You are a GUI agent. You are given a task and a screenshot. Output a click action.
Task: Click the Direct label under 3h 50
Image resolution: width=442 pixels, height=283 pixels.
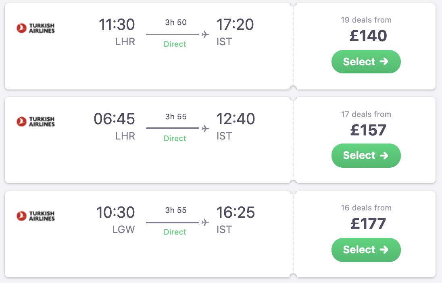pyautogui.click(x=175, y=44)
